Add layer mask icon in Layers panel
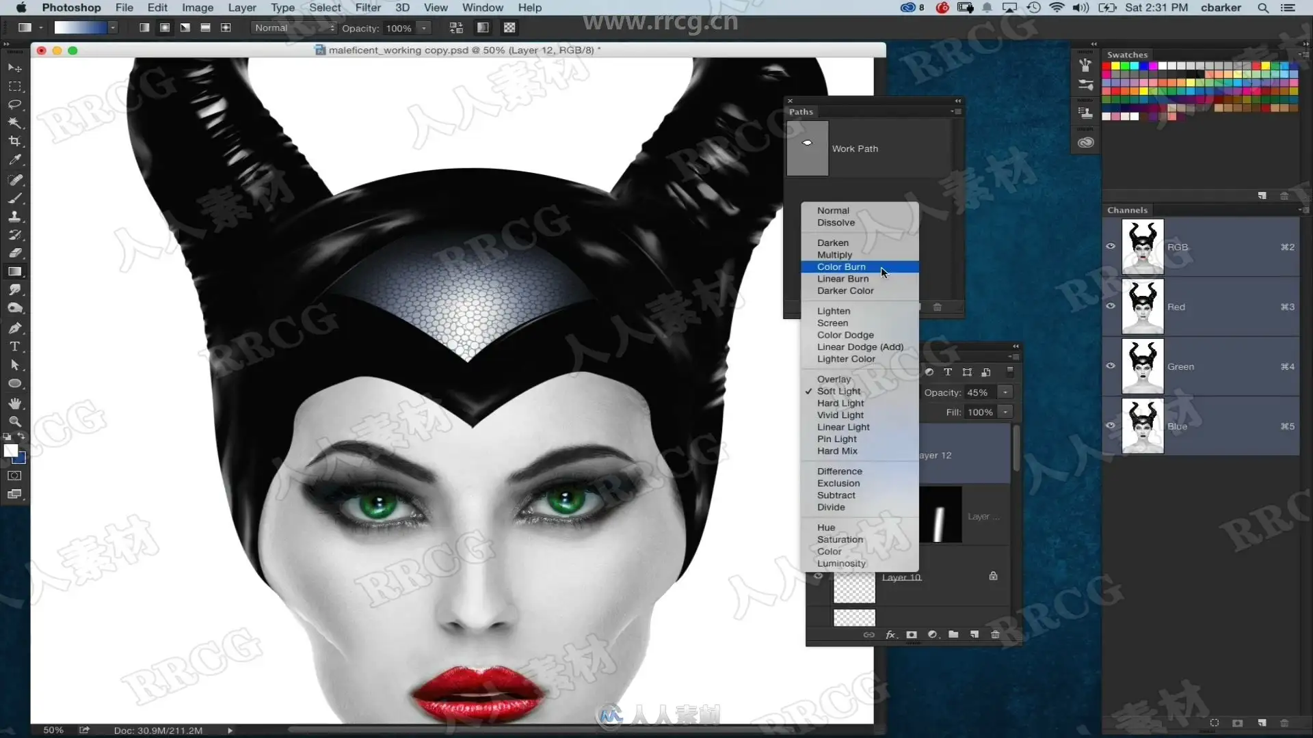1313x738 pixels. click(912, 635)
